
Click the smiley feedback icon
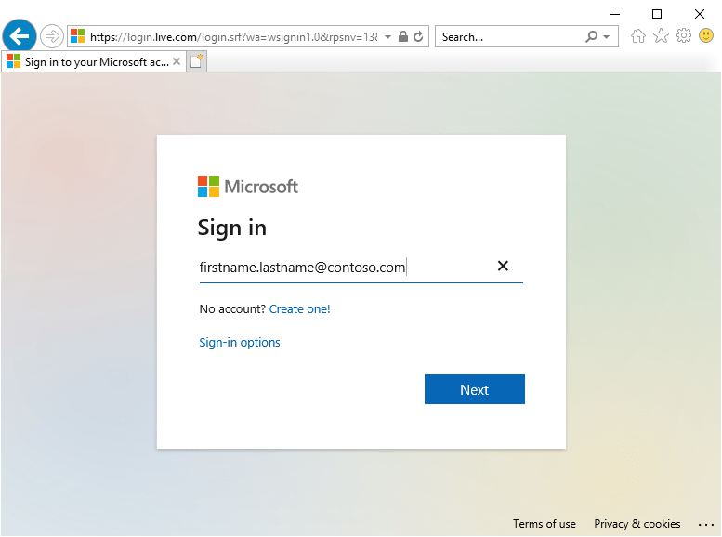tap(706, 36)
